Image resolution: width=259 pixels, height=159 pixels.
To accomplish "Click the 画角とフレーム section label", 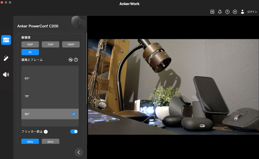I will 32,60.
